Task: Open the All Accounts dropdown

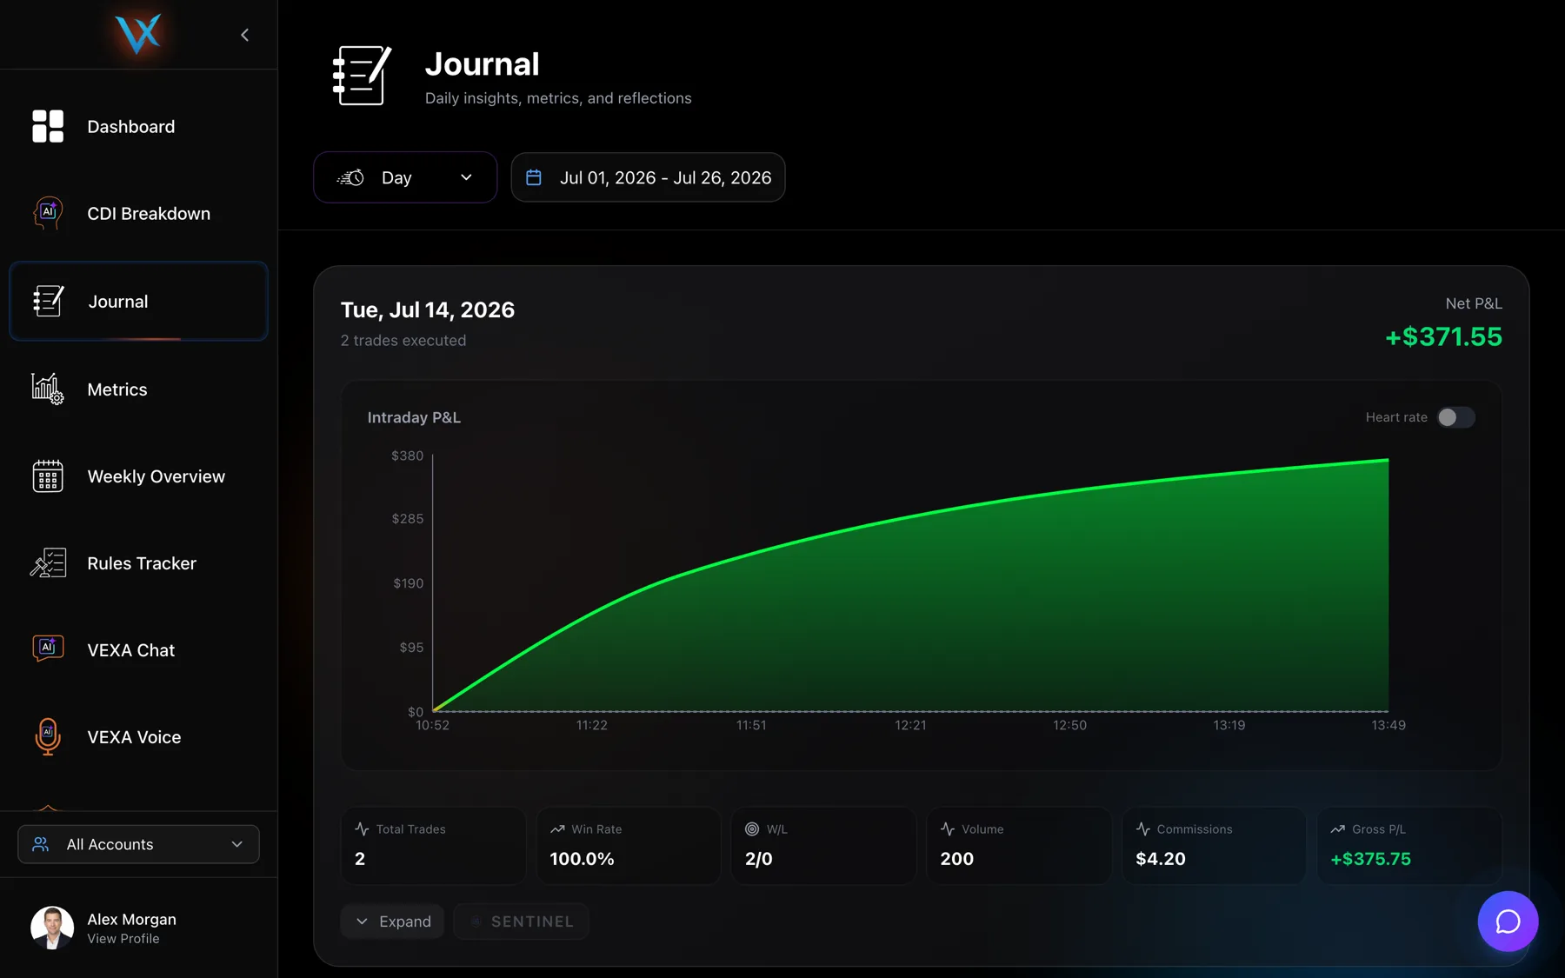Action: [138, 844]
